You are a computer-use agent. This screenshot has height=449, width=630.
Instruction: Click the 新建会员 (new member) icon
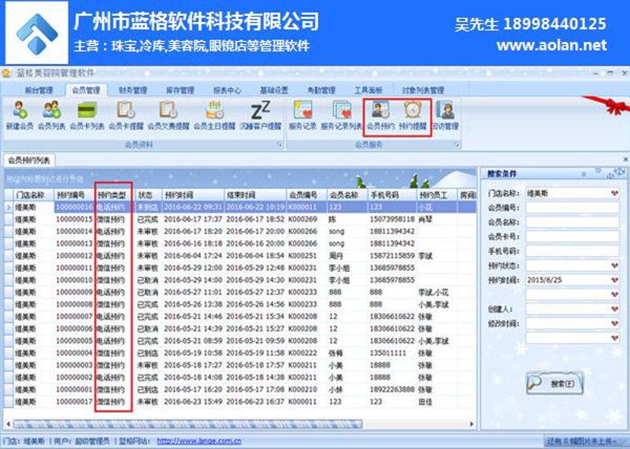click(x=19, y=115)
